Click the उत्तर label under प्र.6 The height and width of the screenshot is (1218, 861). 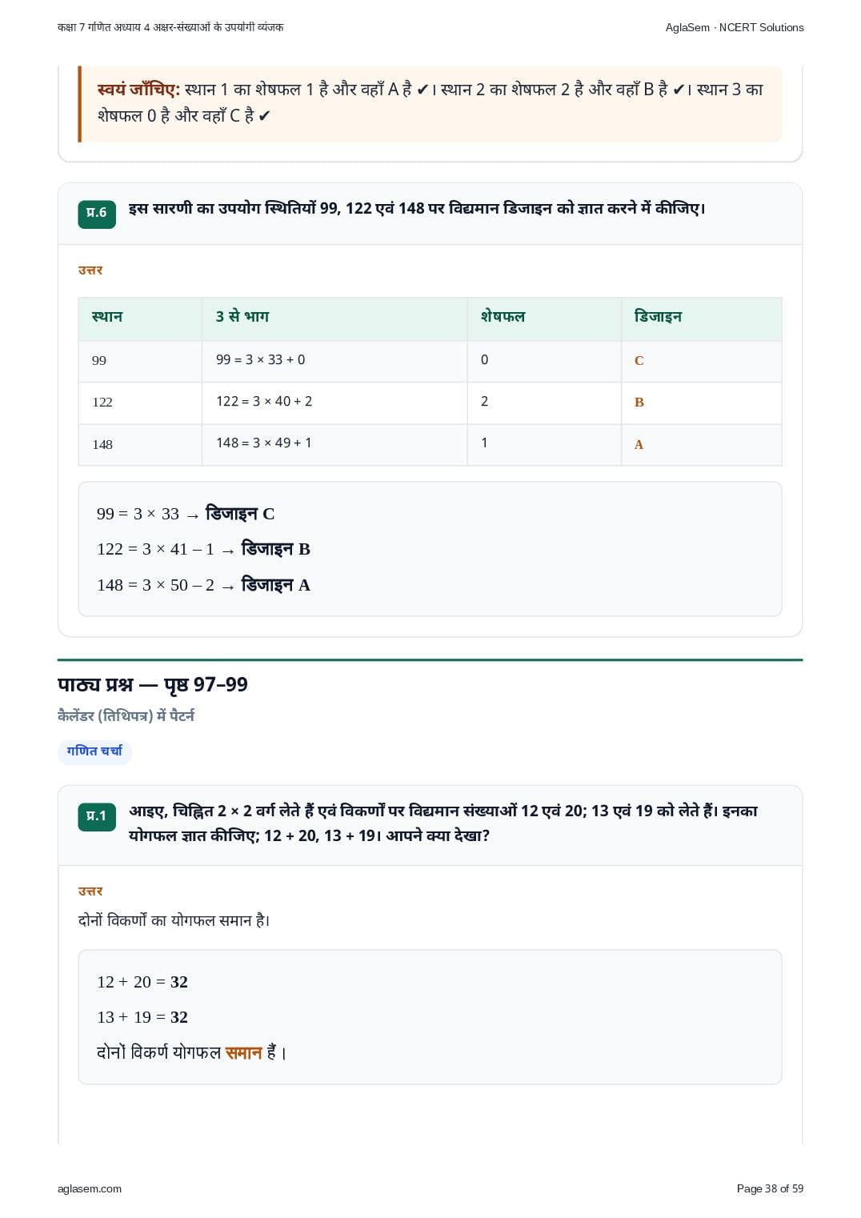90,270
